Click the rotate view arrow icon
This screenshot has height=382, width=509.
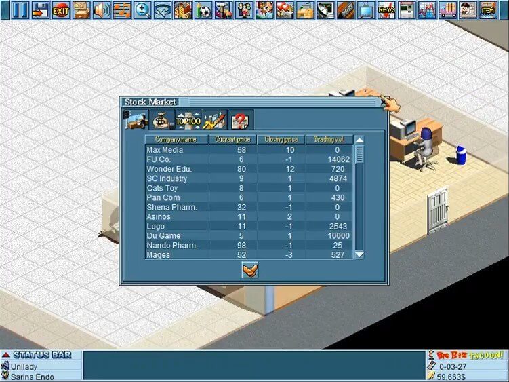click(x=162, y=9)
